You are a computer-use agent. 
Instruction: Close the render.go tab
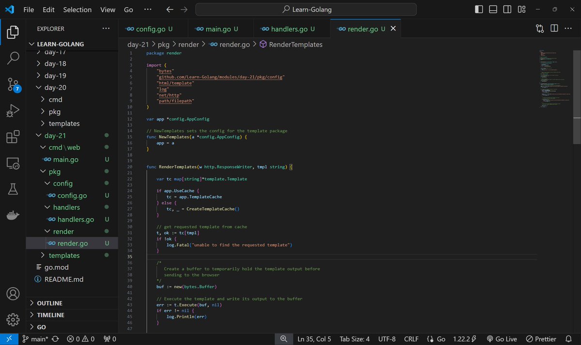point(393,29)
